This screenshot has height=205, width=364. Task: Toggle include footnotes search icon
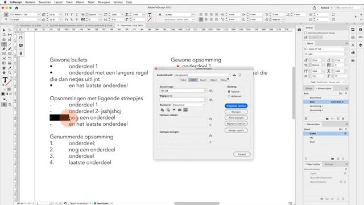pos(185,110)
